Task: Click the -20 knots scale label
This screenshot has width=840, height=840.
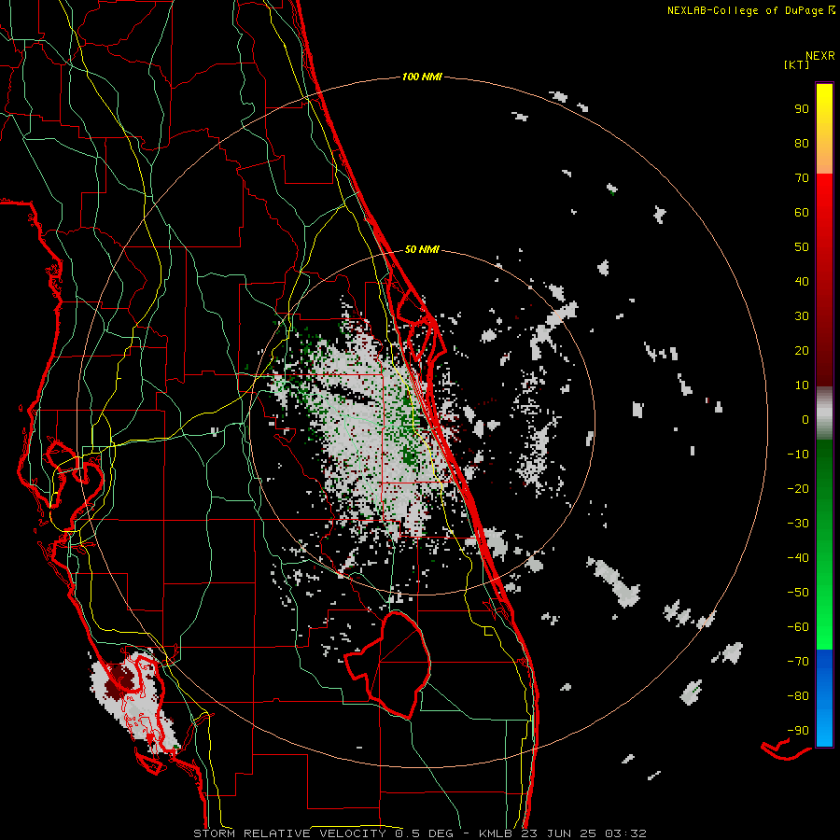Action: click(798, 488)
